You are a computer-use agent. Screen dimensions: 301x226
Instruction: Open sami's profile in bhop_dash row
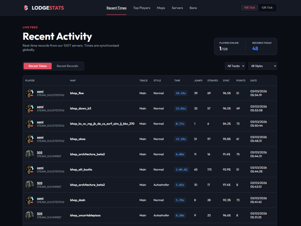click(x=40, y=199)
